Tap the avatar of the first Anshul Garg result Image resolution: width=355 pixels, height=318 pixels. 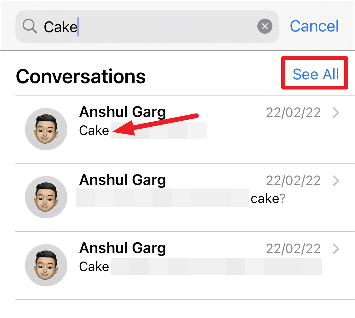point(46,129)
